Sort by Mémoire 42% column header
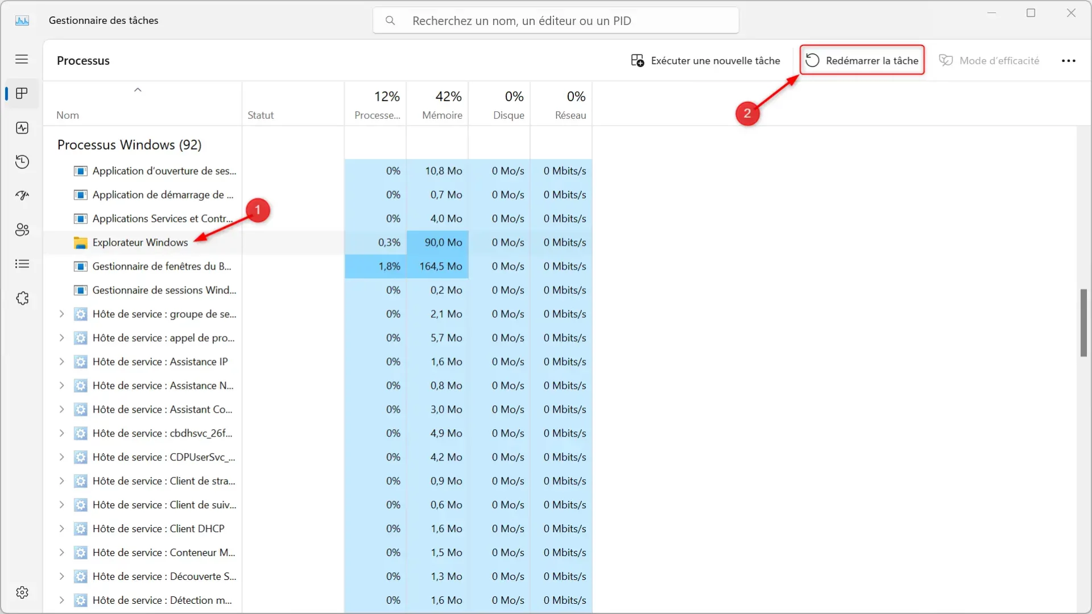This screenshot has width=1092, height=614. point(437,104)
